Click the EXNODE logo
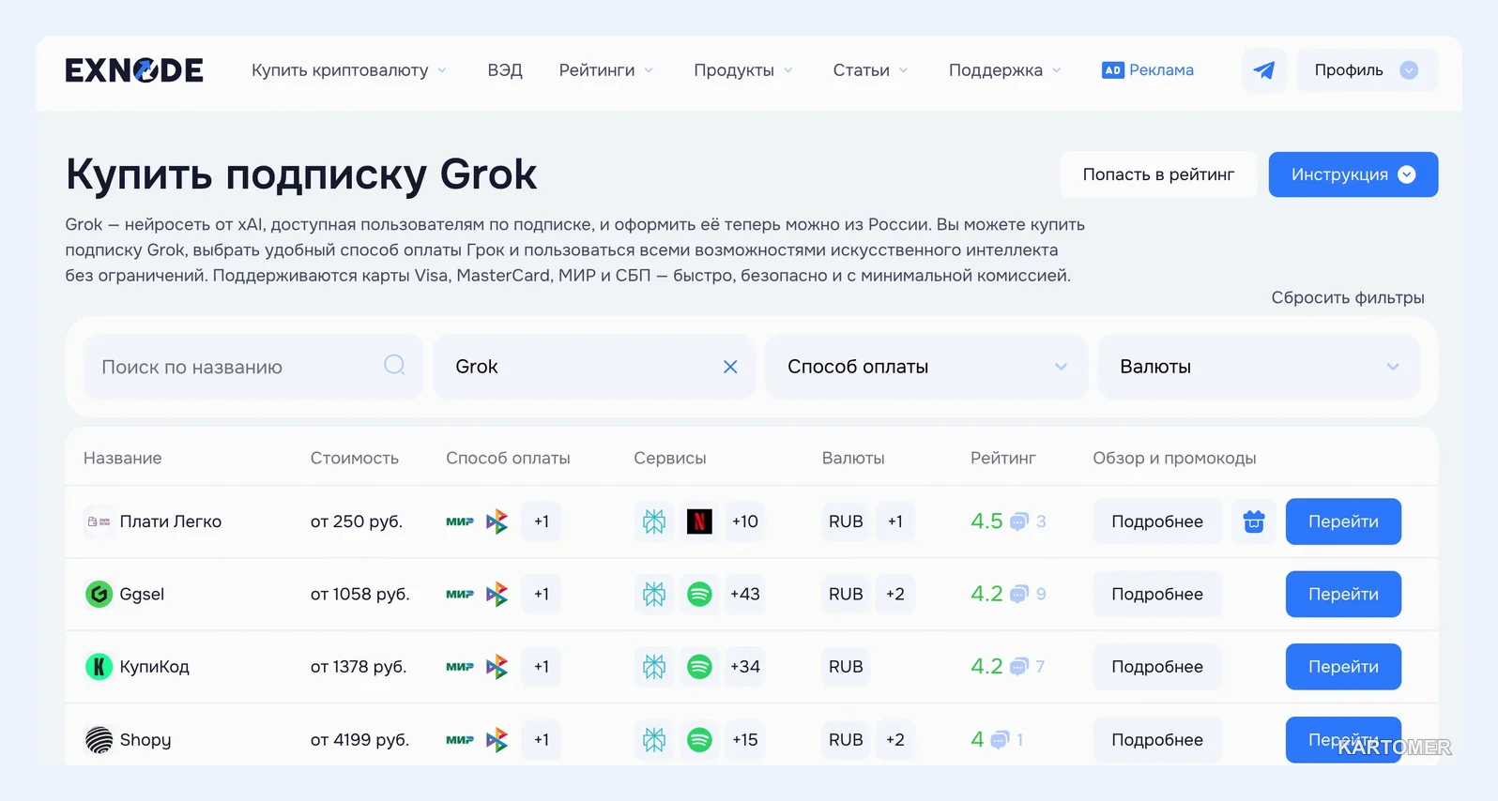This screenshot has height=801, width=1498. pos(134,70)
